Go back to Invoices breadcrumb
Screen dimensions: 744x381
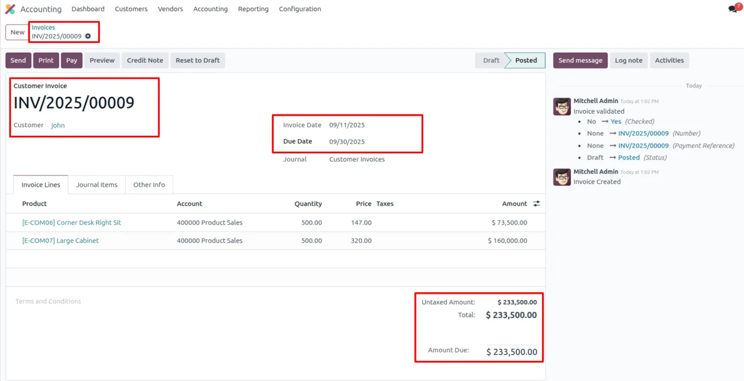point(43,27)
